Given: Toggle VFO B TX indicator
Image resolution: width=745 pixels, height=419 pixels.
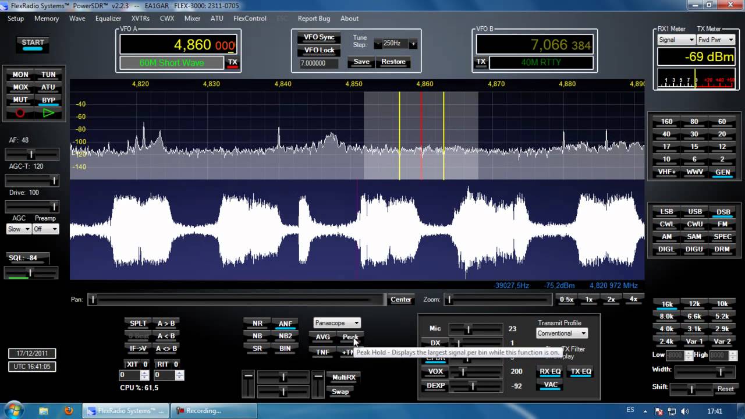Looking at the screenshot, I should click(x=481, y=62).
